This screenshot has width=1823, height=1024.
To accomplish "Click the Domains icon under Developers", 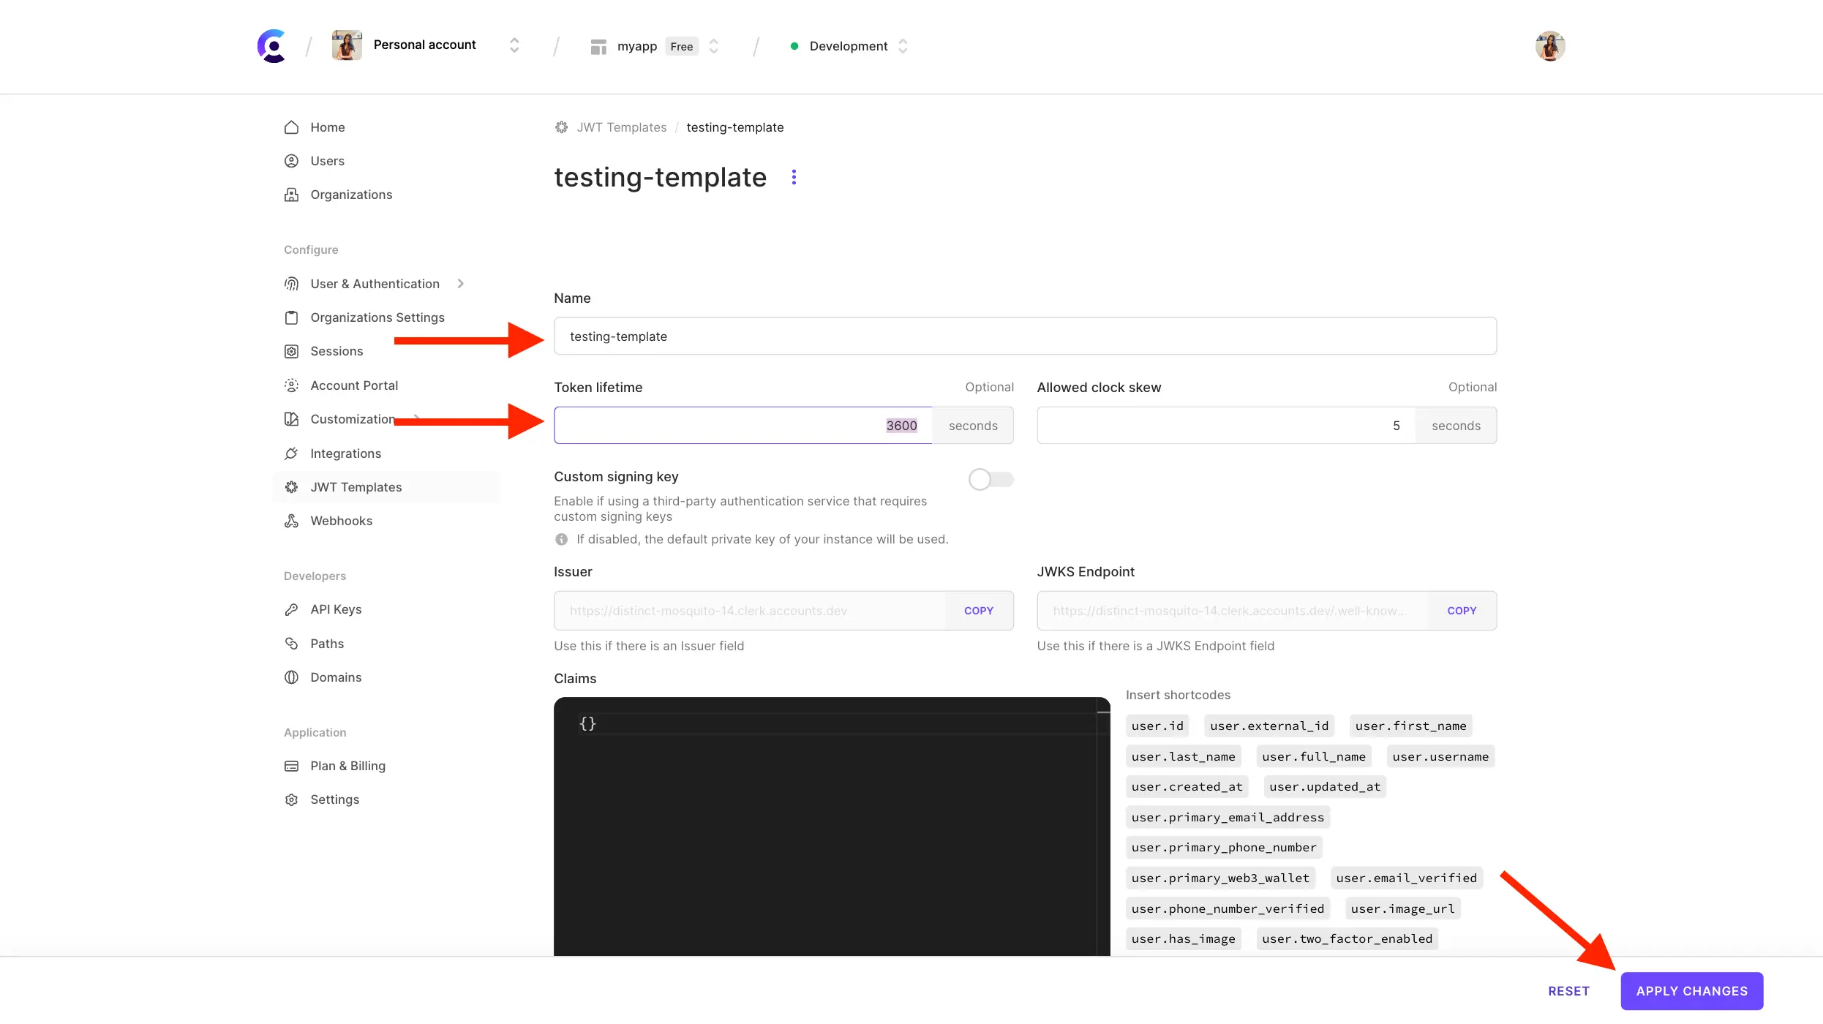I will click(291, 677).
